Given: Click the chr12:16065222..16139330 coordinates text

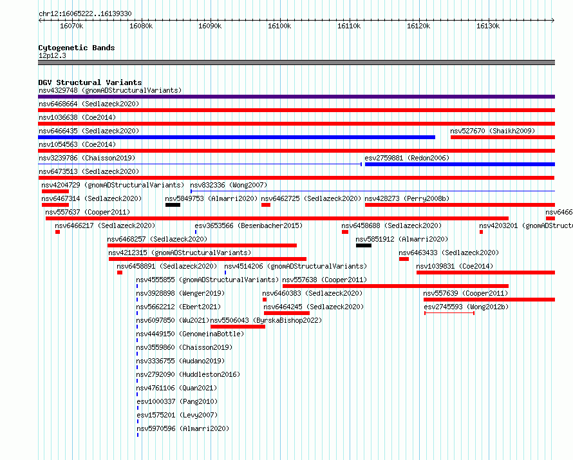Looking at the screenshot, I should click(x=85, y=14).
